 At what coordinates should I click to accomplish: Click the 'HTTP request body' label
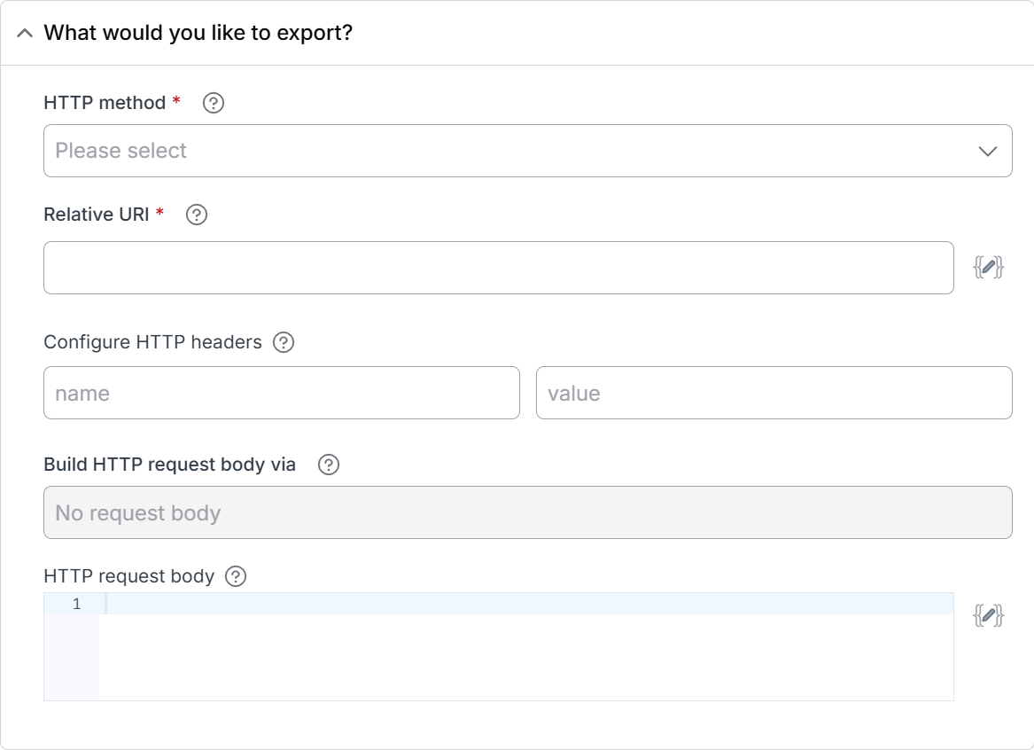[128, 576]
